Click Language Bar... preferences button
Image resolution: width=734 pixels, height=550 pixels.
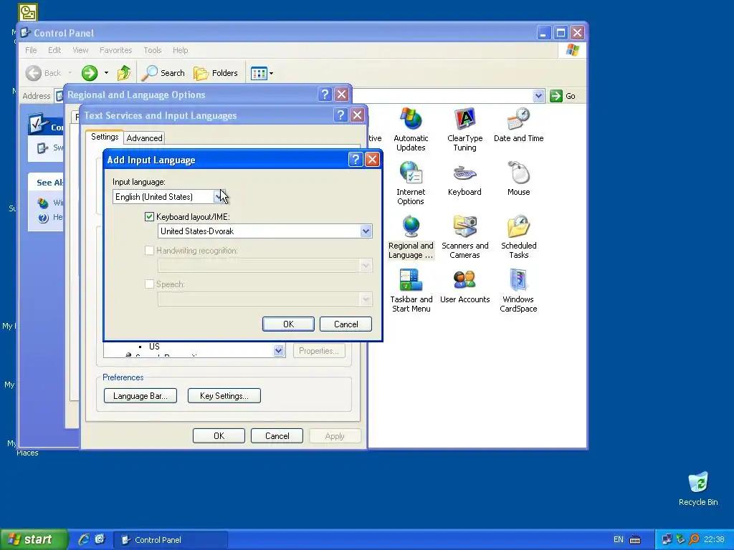[140, 395]
